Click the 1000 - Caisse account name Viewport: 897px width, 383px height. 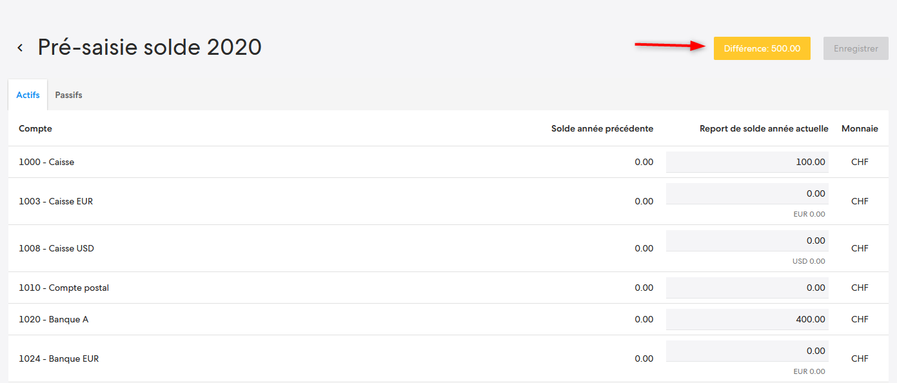[46, 162]
